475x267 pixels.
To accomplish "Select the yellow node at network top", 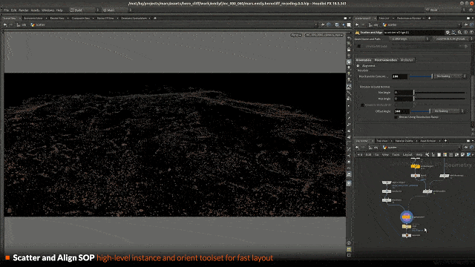I will point(416,166).
